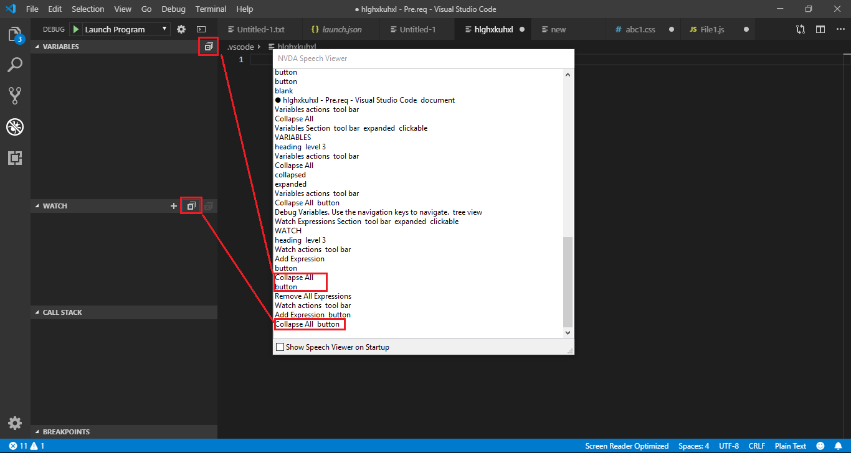Open Run and Debug sidebar icon
851x453 pixels.
pos(15,127)
